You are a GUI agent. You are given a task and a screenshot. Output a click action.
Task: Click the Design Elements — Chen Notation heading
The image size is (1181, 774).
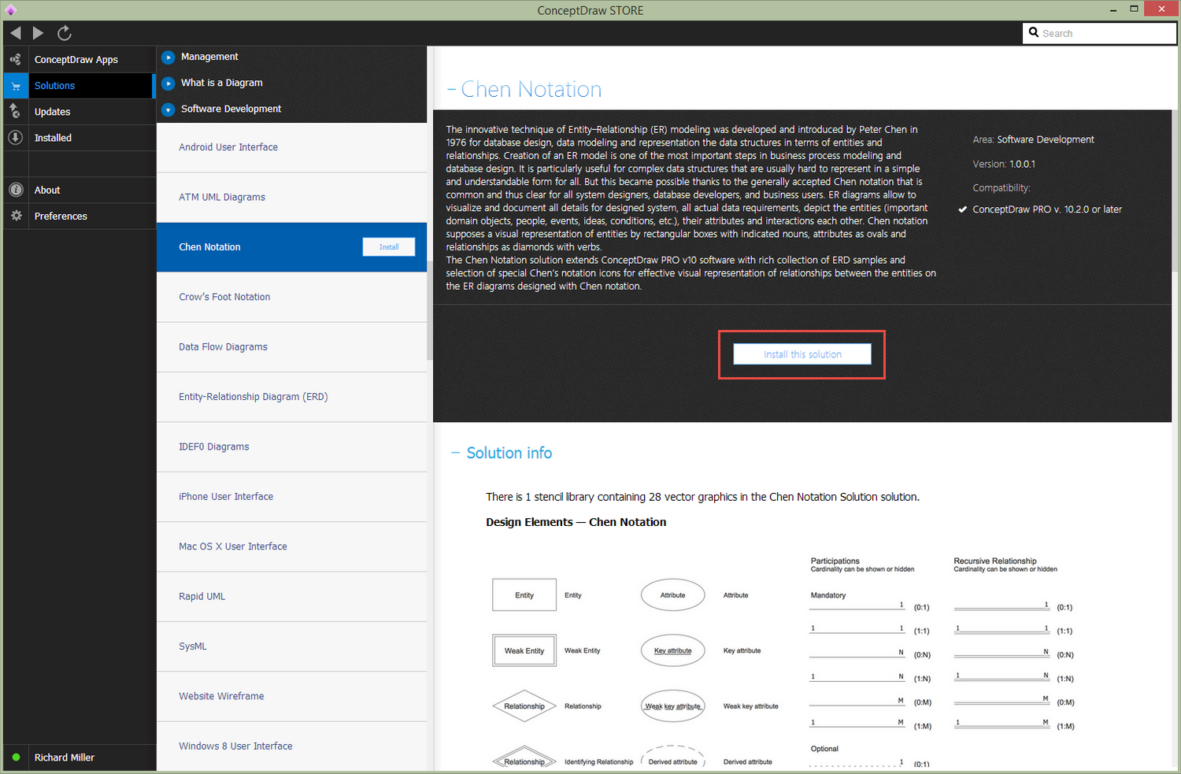(576, 522)
